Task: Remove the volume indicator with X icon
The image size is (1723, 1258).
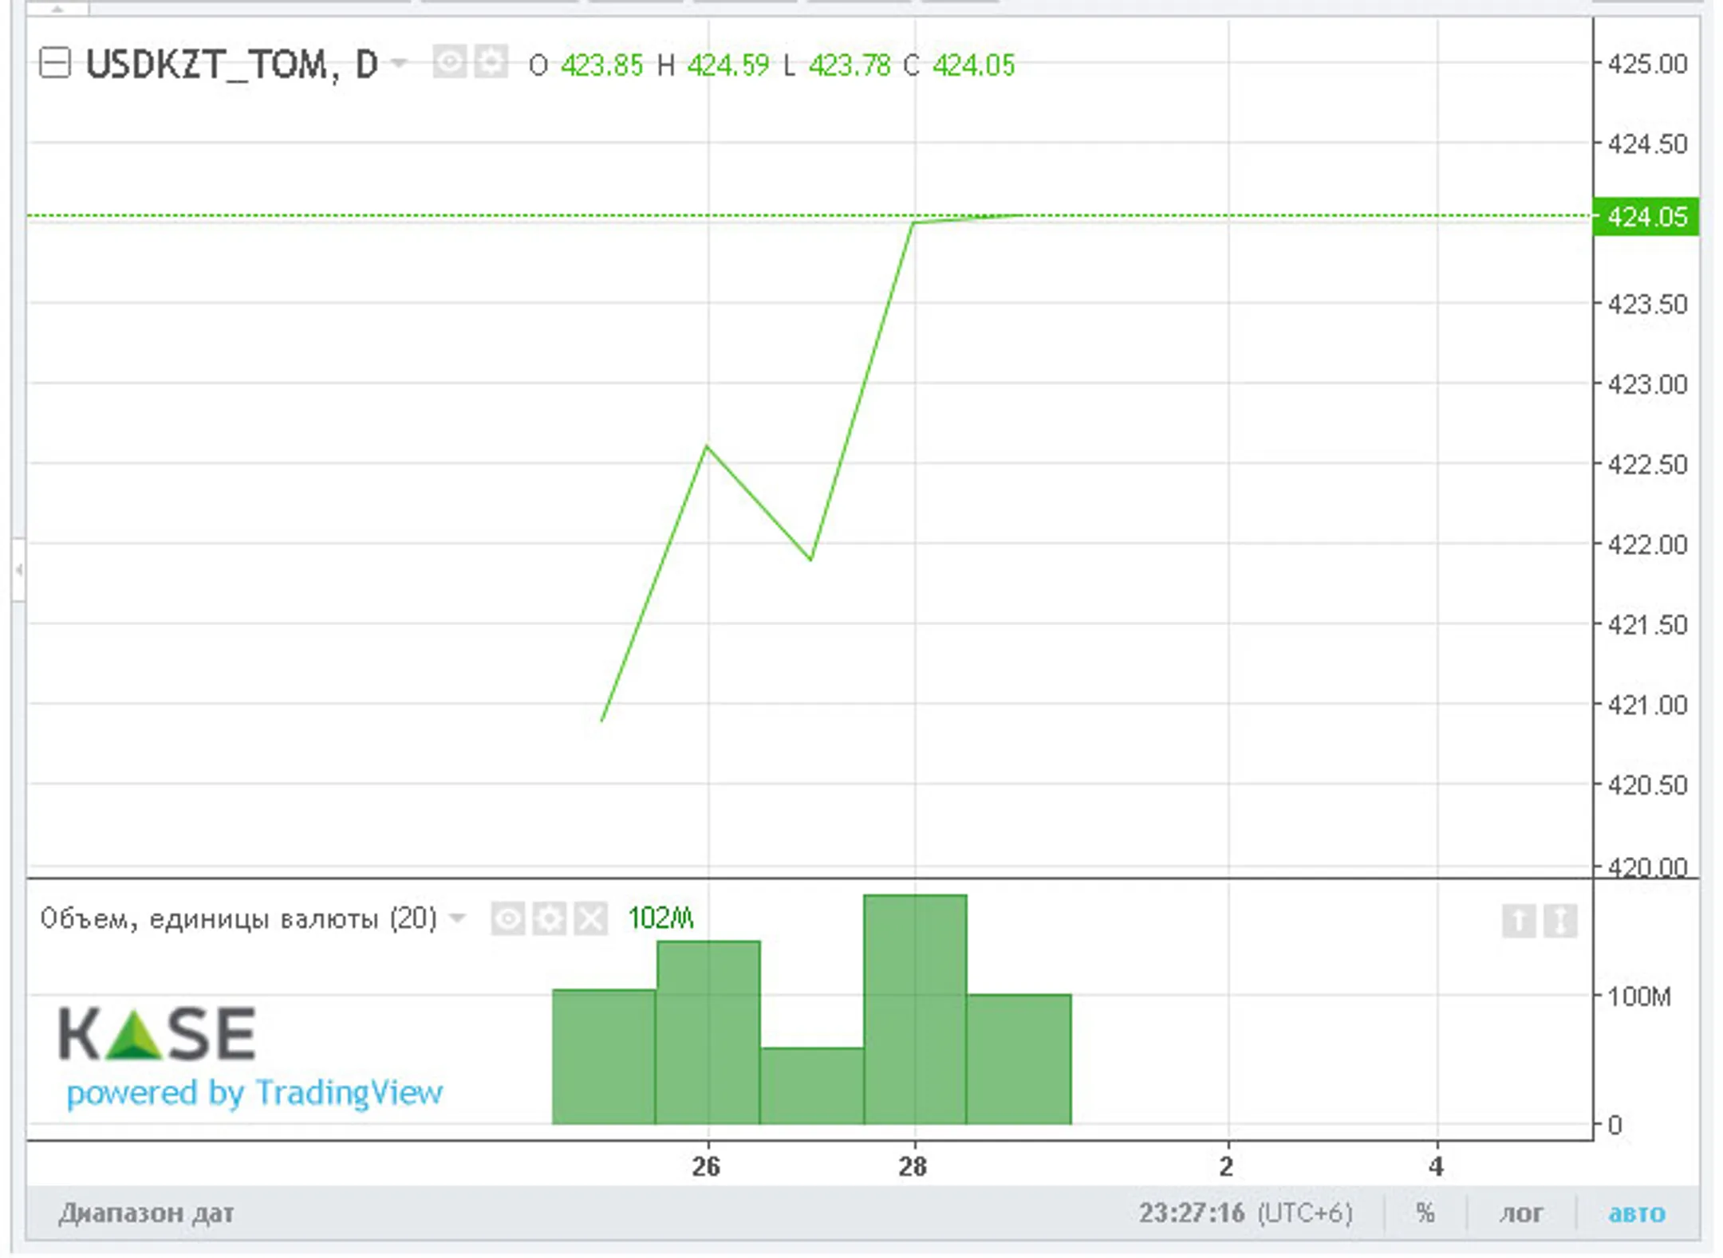Action: pos(590,919)
